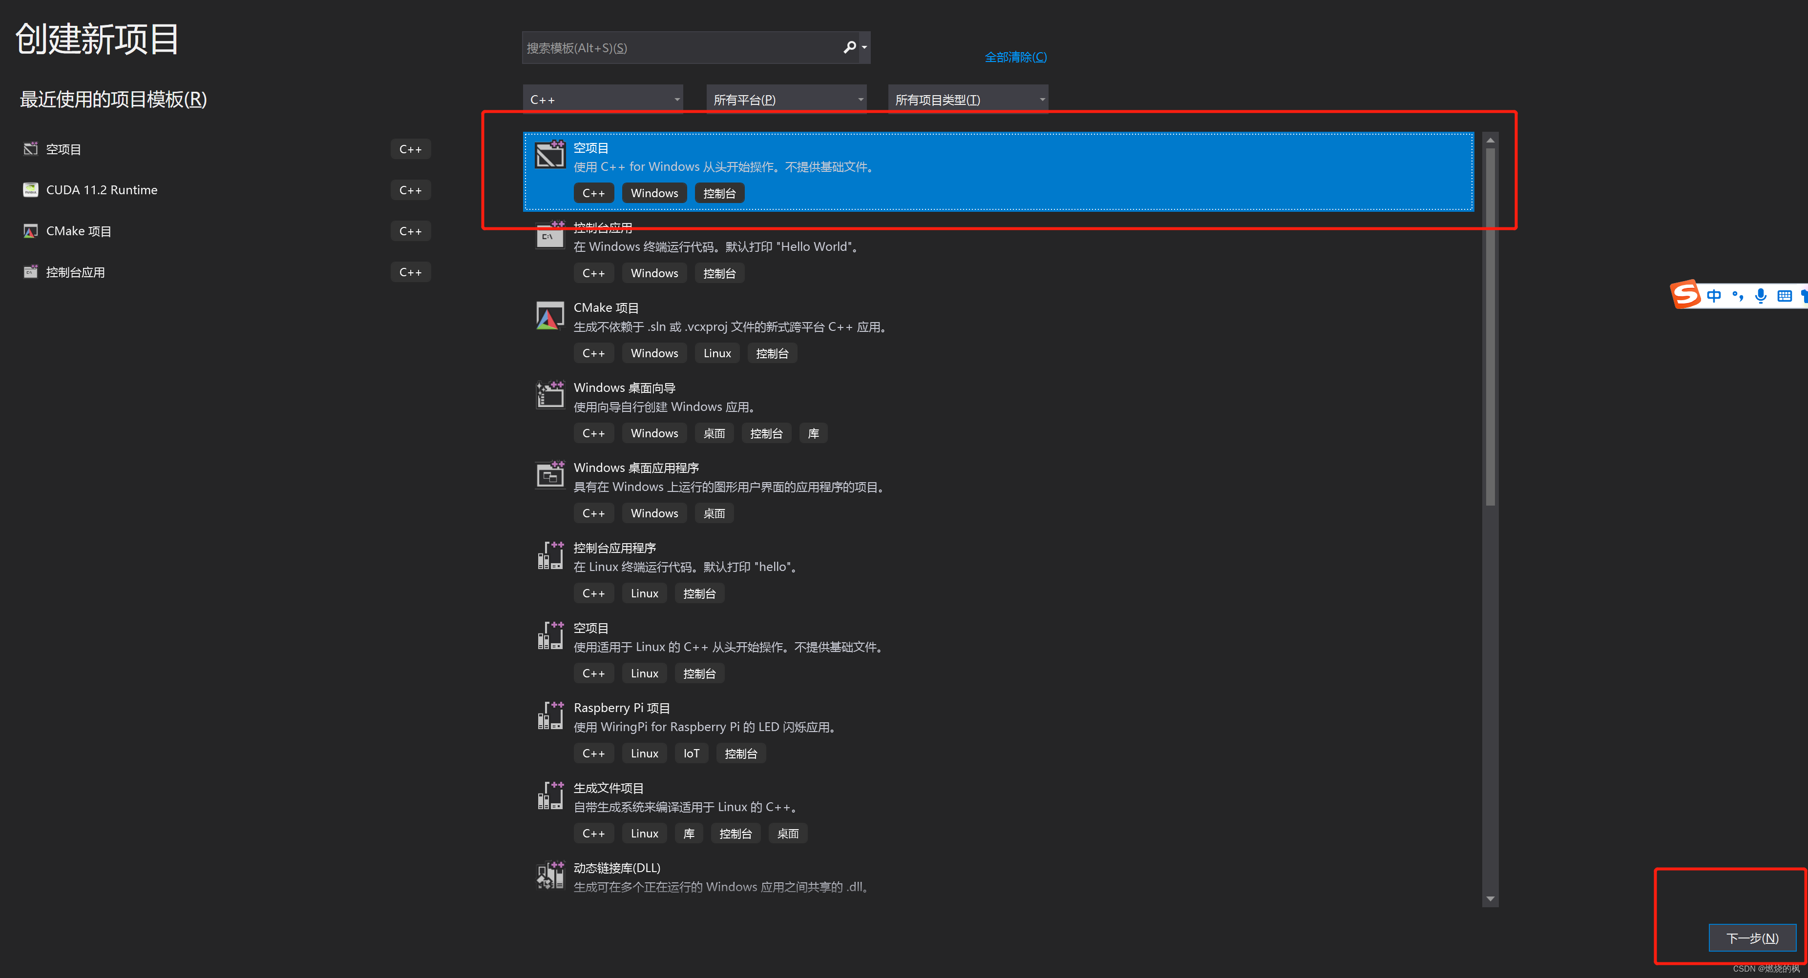
Task: Click the Windows tag on selected 空项目
Action: click(654, 194)
